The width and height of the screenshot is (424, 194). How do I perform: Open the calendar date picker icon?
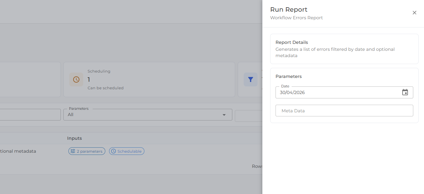pyautogui.click(x=405, y=92)
